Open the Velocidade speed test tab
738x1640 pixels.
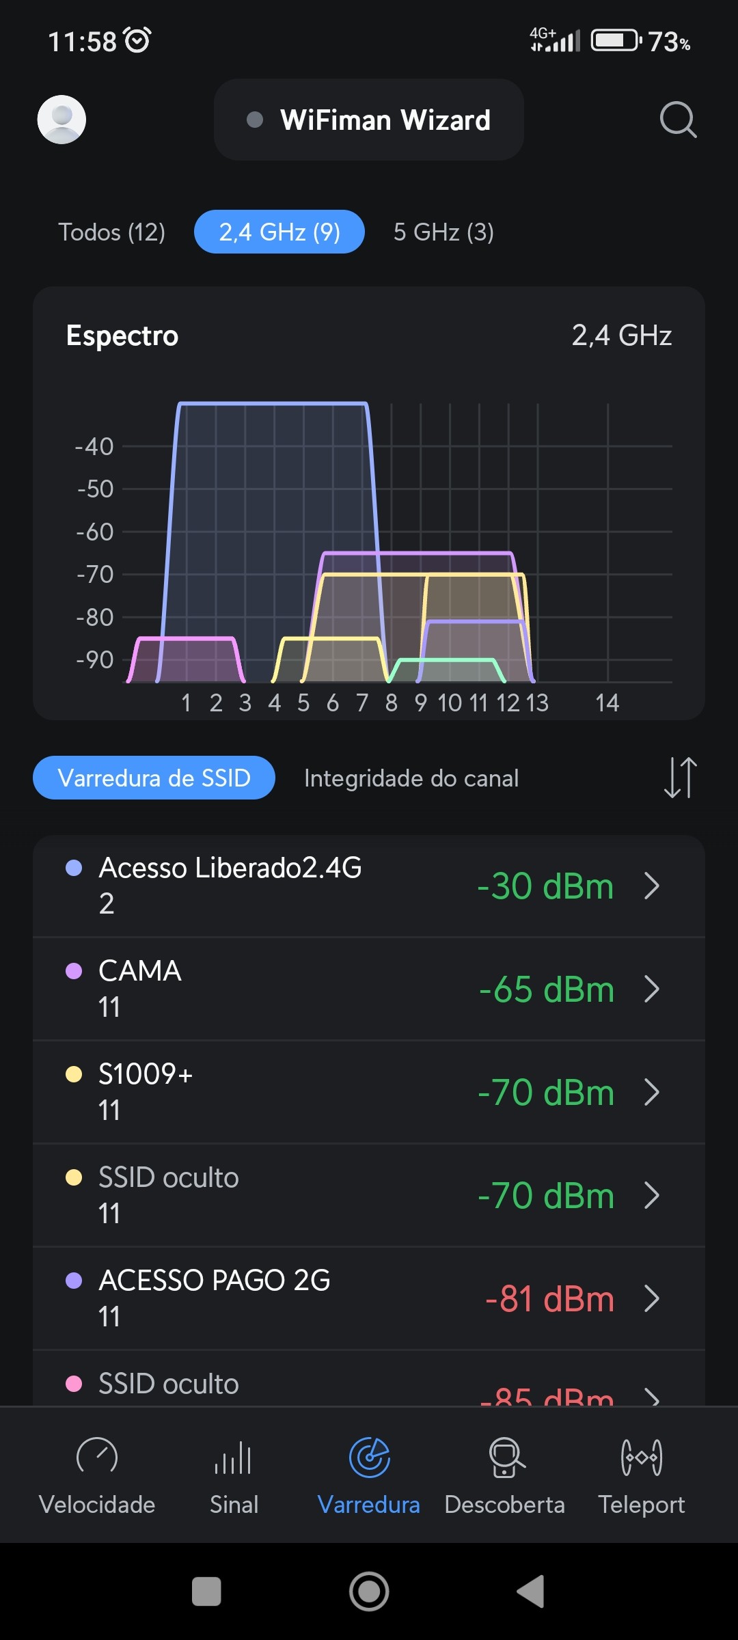(x=97, y=1476)
